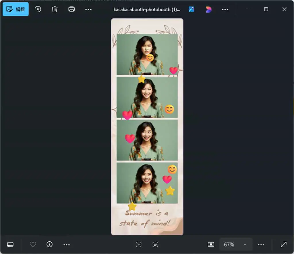
Task: Print the photo via the printer icon
Action: pyautogui.click(x=71, y=9)
